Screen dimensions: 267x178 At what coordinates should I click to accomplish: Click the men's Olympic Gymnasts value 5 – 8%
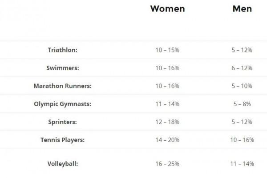[x=242, y=104]
